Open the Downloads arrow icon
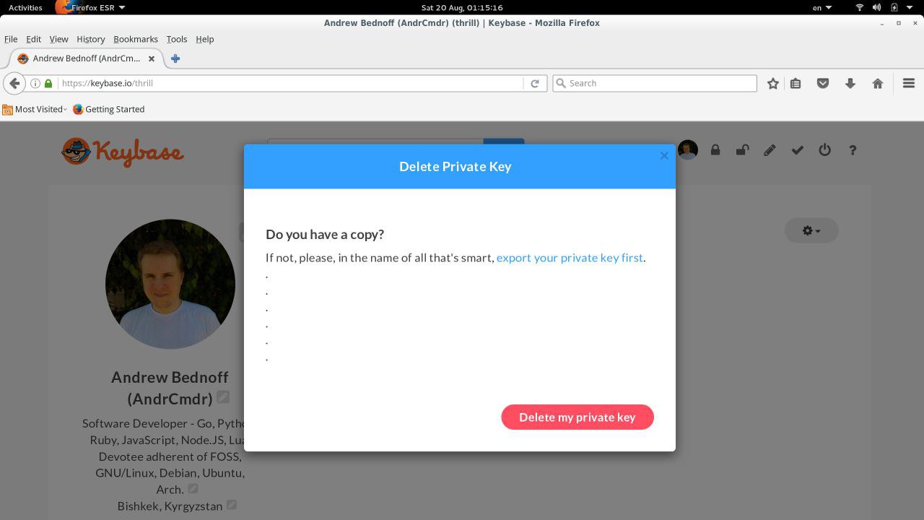The width and height of the screenshot is (924, 520). coord(850,83)
